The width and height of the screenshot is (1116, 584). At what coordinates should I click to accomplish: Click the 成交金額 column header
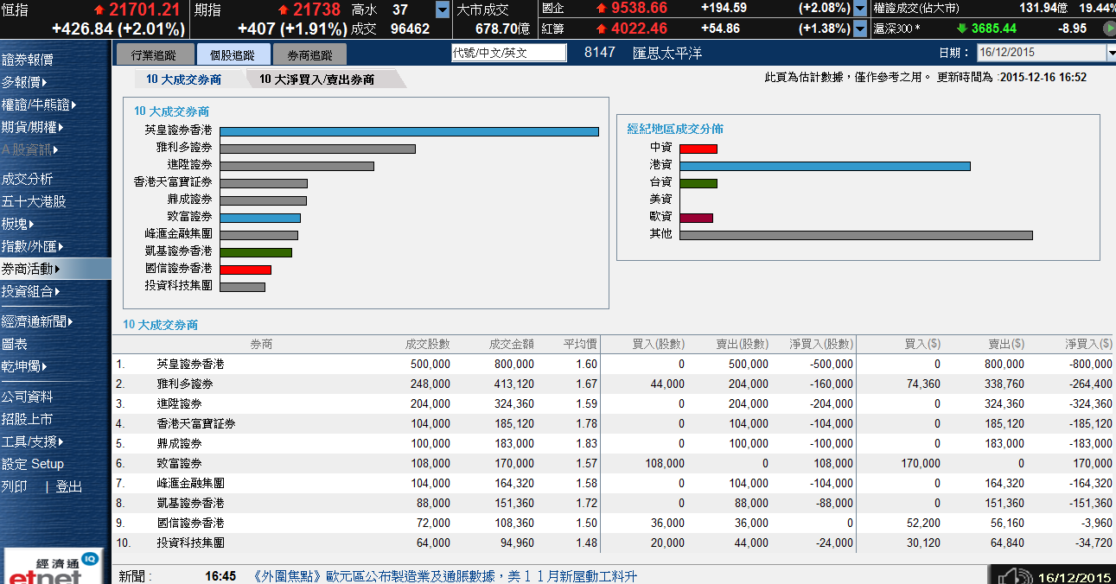pyautogui.click(x=511, y=344)
